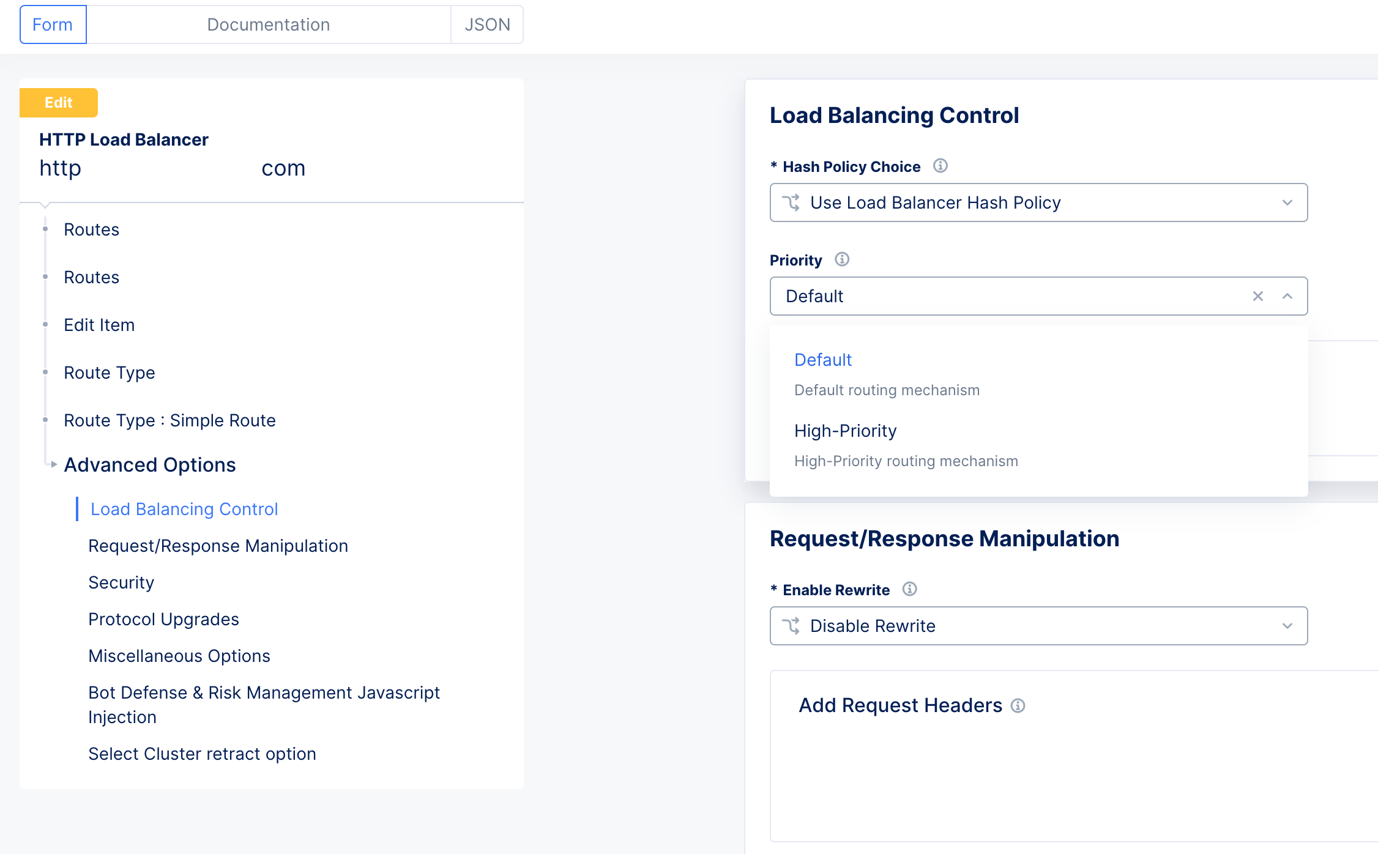
Task: Click info icon beside Priority label
Action: [842, 259]
